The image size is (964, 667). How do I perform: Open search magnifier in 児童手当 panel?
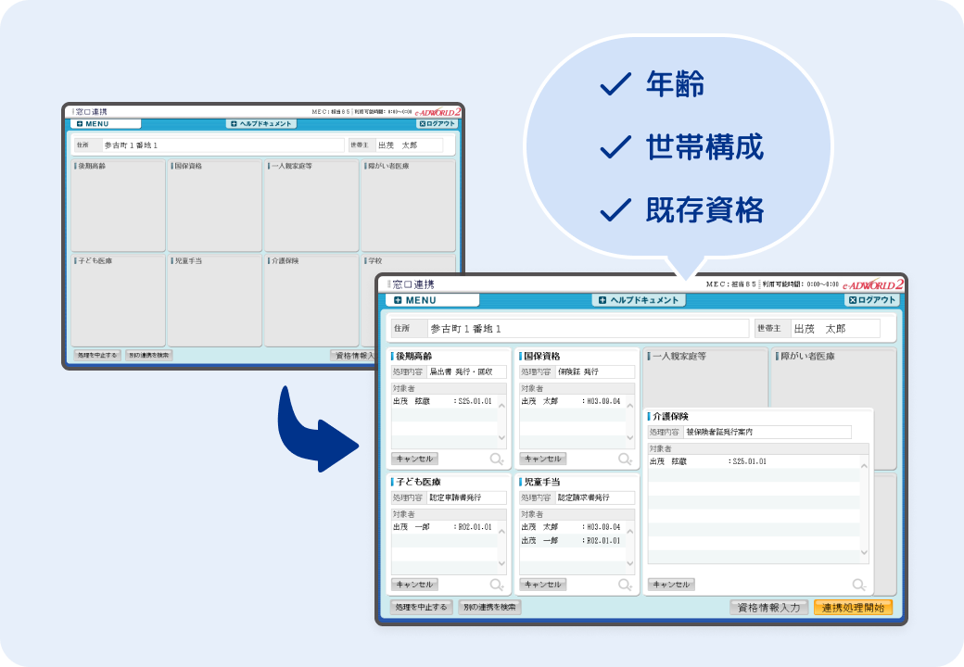(625, 585)
